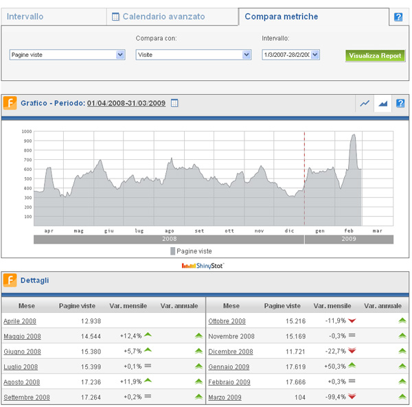Click the 2008 year bar under the chart

point(169,240)
